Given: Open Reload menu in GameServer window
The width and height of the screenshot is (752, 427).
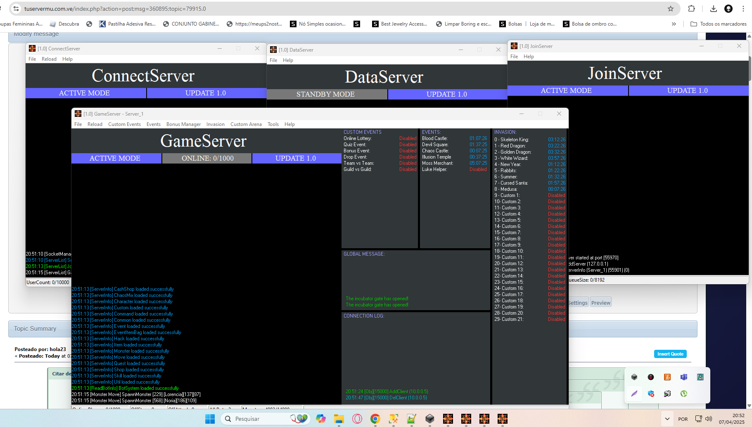Looking at the screenshot, I should tap(95, 124).
